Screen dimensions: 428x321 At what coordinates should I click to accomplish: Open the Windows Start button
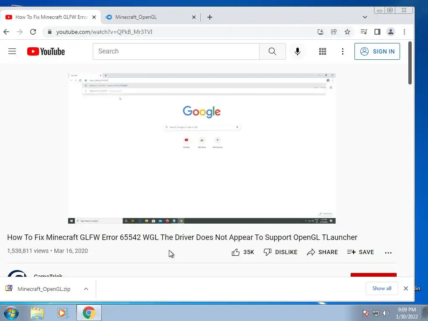click(x=11, y=313)
